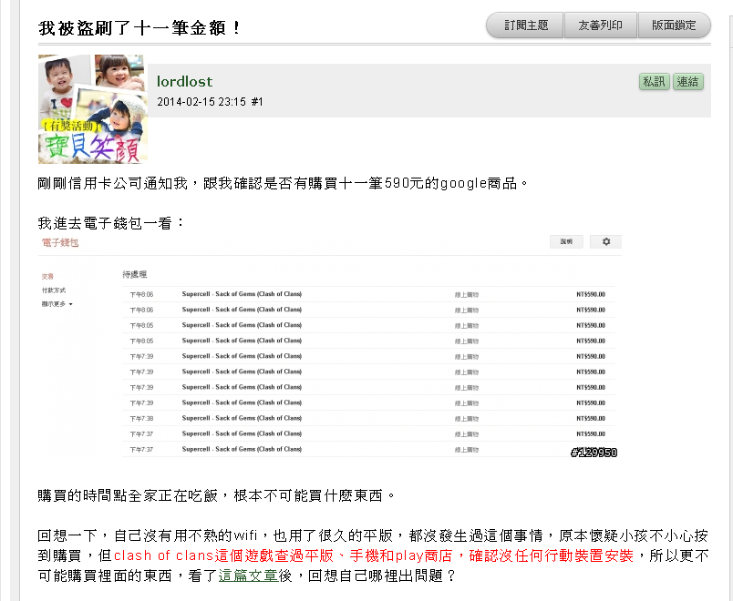This screenshot has width=733, height=601.
Task: Click the 訂閱主題 subscribe button
Action: [525, 25]
